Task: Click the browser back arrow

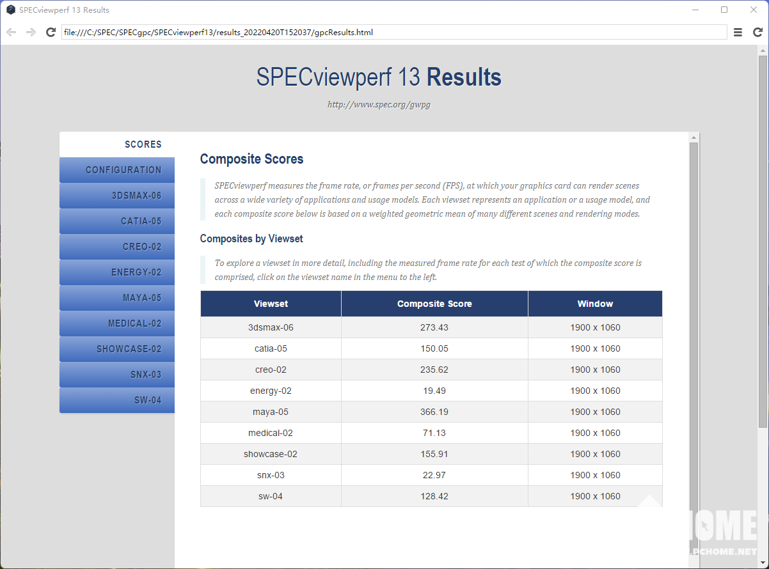Action: pyautogui.click(x=11, y=32)
